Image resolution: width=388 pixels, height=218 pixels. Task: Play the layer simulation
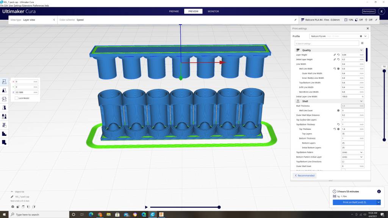[146, 207]
